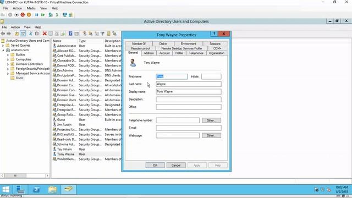352x198 pixels.
Task: Open the VM Connection Media menu
Action: [x=31, y=8]
